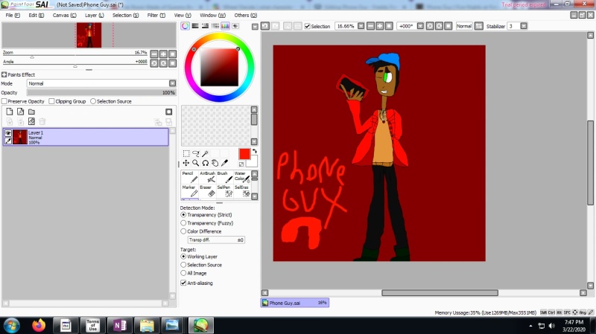This screenshot has width=596, height=334.
Task: Open the zoom percentage dropdown
Action: tap(361, 26)
